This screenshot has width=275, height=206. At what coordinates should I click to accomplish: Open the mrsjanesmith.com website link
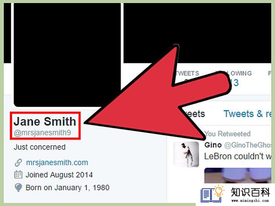pyautogui.click(x=57, y=163)
